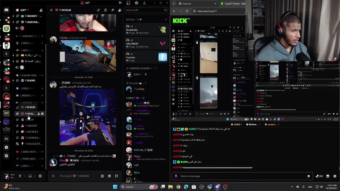The width and height of the screenshot is (340, 191).
Task: Click Twitch server icon in server list
Action: point(6,122)
